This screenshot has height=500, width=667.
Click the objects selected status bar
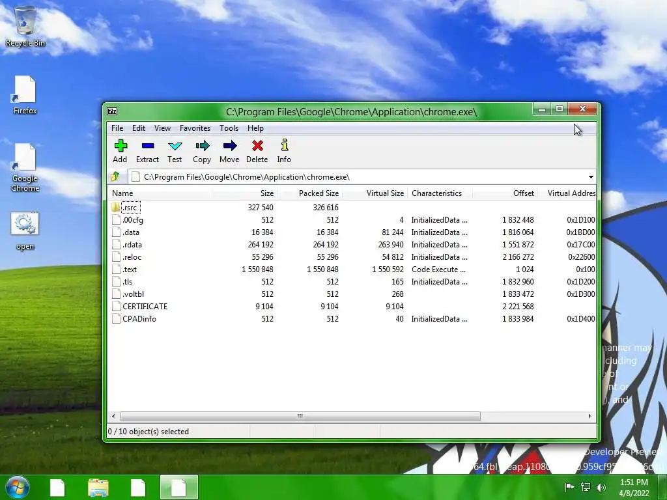(x=148, y=432)
